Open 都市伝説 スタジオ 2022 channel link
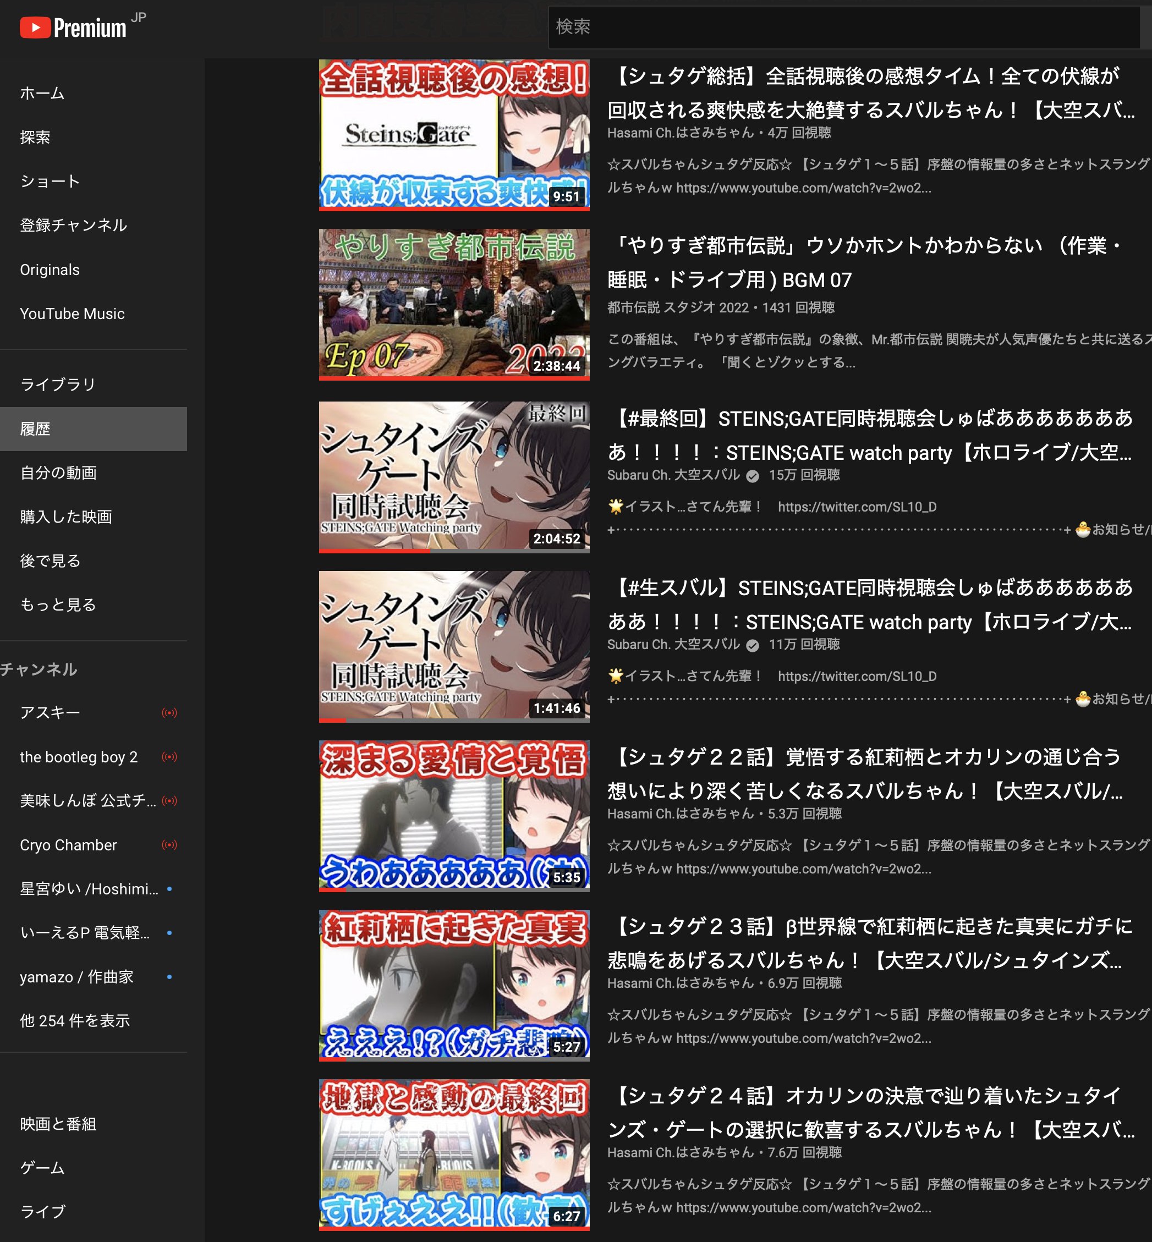Screen dimensions: 1152x1242 tap(678, 307)
